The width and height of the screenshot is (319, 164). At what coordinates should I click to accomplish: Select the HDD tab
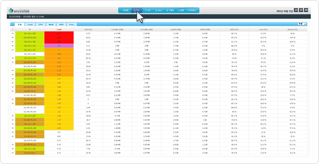(62, 24)
